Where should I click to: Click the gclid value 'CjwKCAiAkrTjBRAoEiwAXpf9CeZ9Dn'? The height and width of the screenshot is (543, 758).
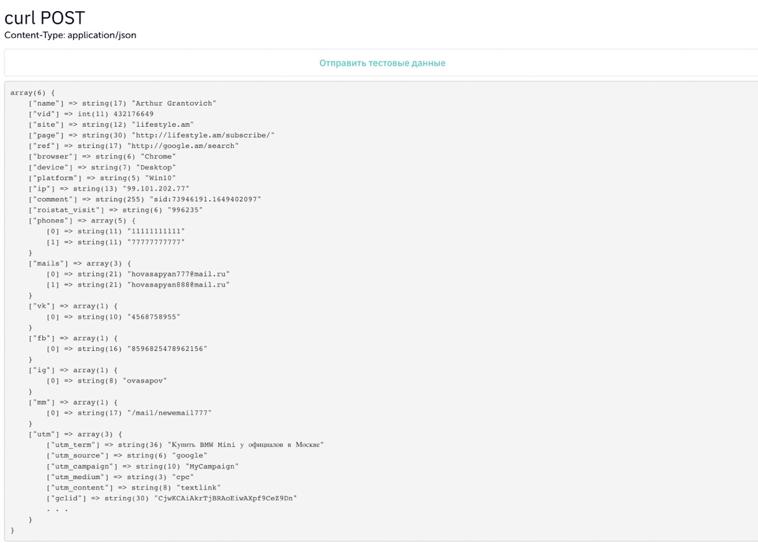226,498
